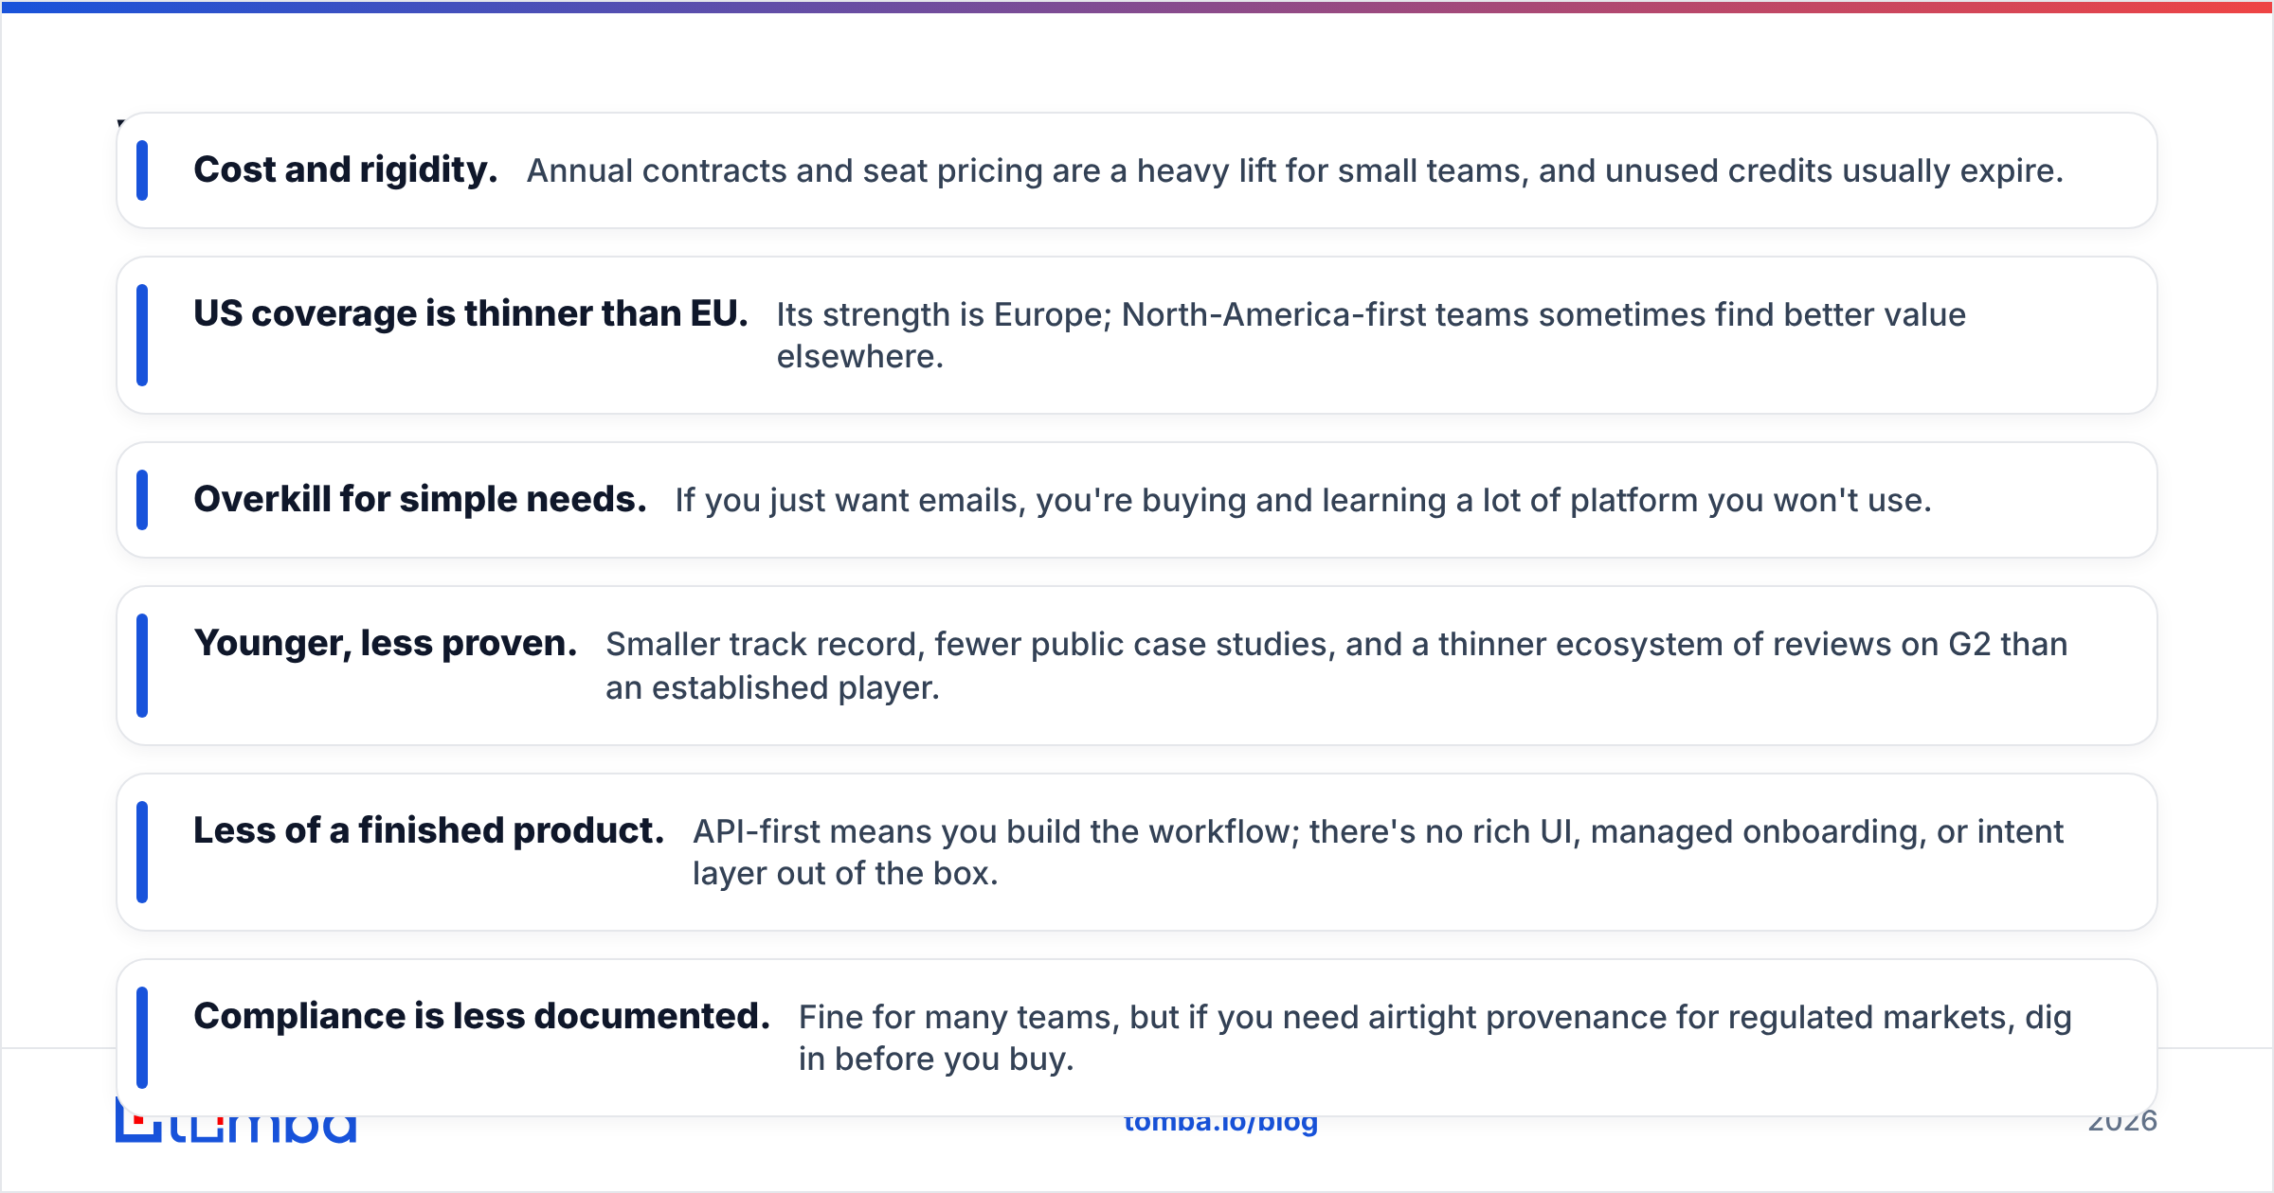This screenshot has height=1193, width=2274.
Task: Click the 'Younger, less proven.' heading
Action: [386, 644]
